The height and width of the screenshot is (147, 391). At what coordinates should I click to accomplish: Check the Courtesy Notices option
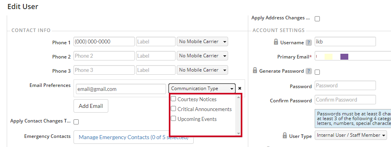pos(173,99)
